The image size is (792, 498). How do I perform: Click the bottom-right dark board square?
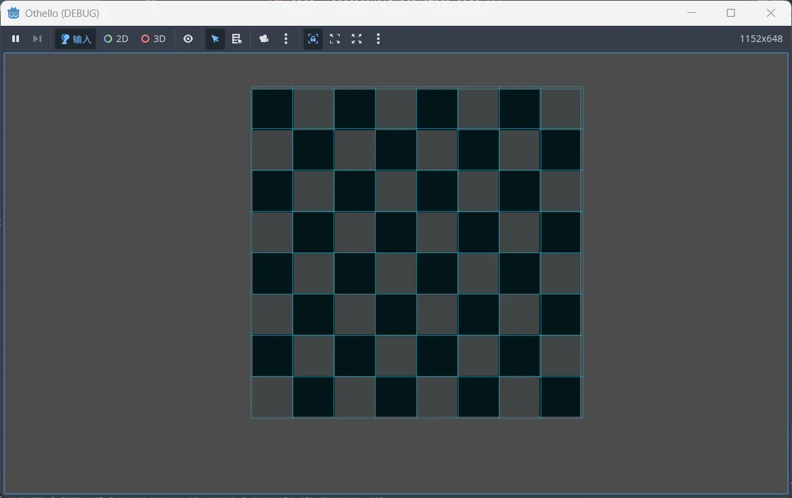click(560, 397)
